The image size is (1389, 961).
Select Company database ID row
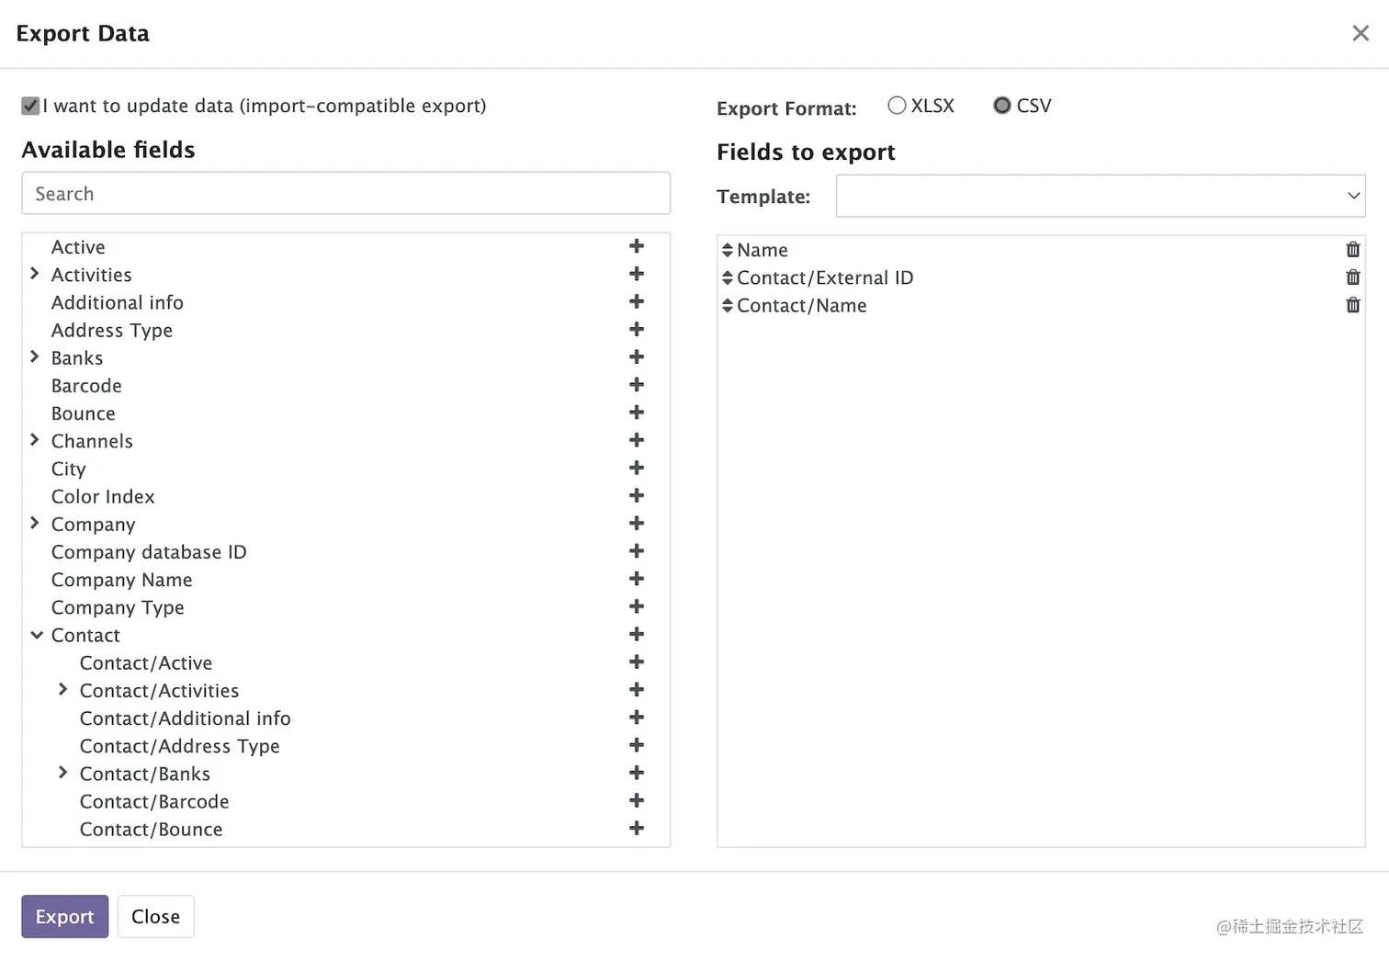coord(149,552)
